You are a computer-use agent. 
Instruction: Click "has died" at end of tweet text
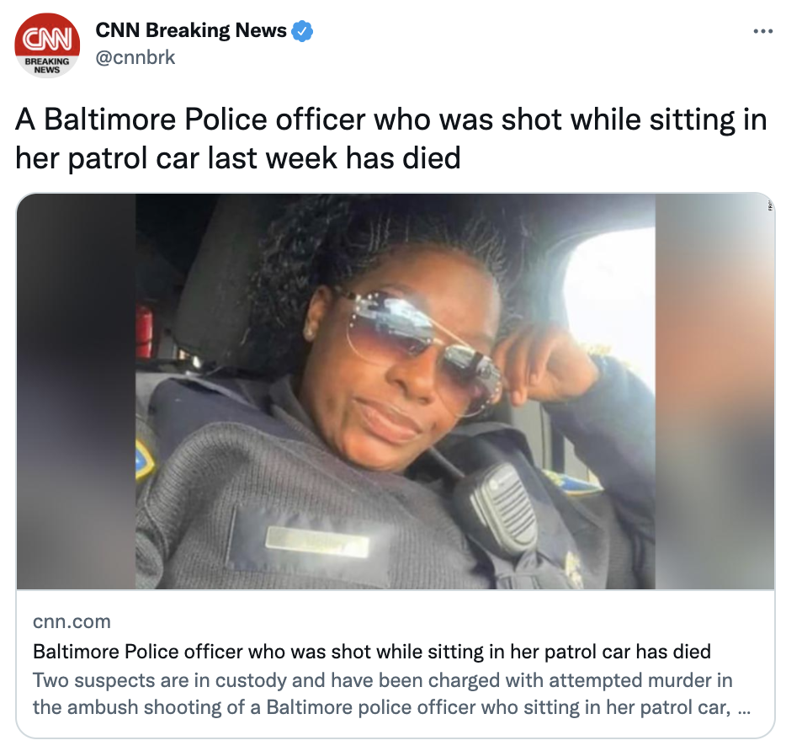coord(402,158)
